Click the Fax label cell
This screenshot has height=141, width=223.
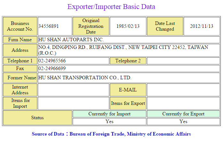20,68
